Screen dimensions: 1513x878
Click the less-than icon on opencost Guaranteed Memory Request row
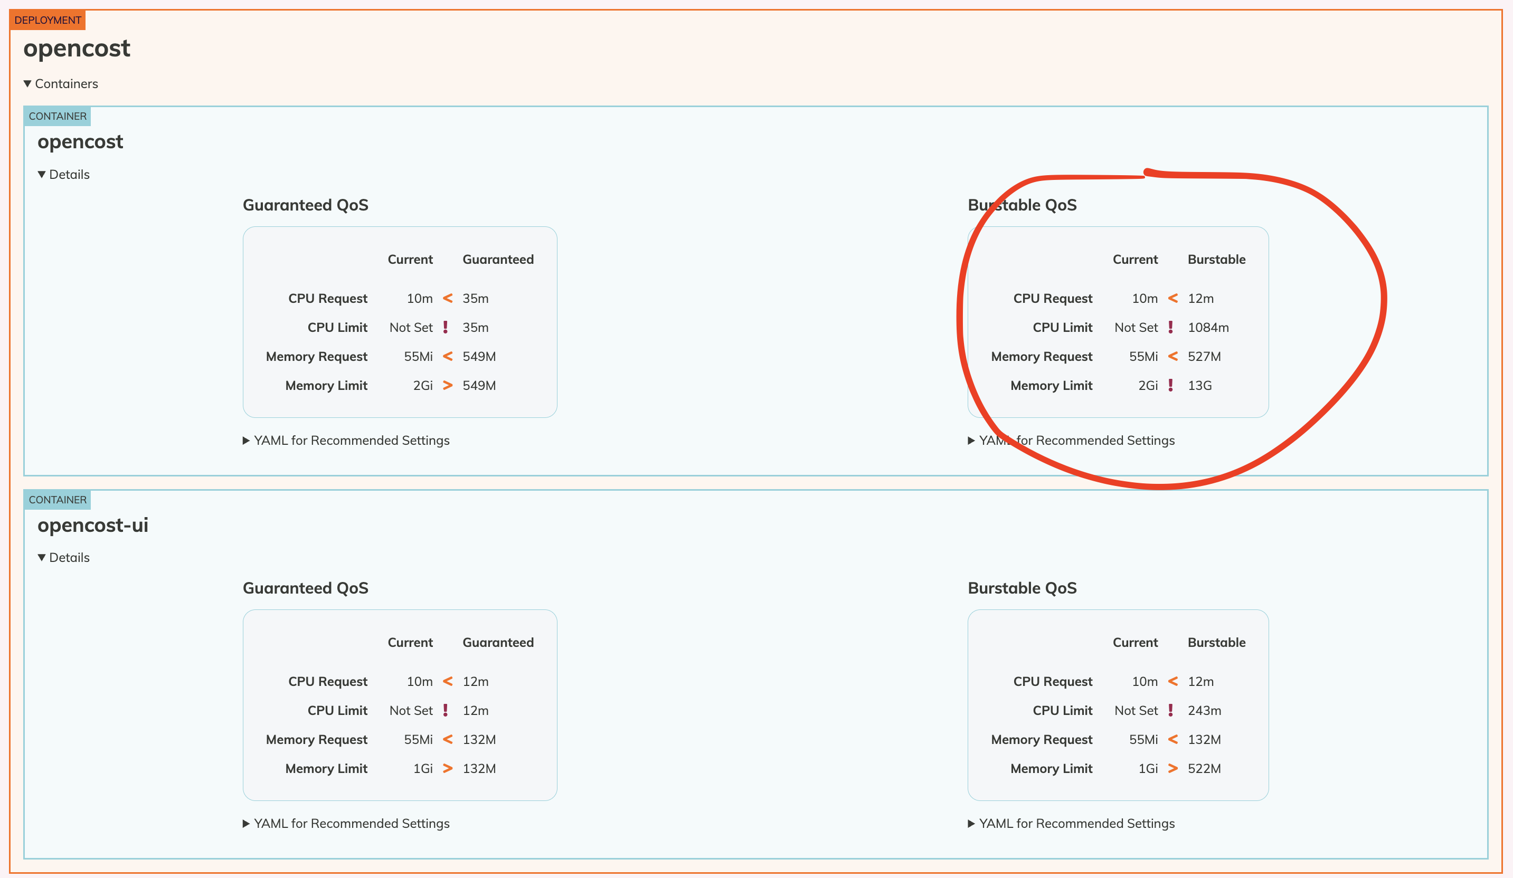pyautogui.click(x=447, y=356)
